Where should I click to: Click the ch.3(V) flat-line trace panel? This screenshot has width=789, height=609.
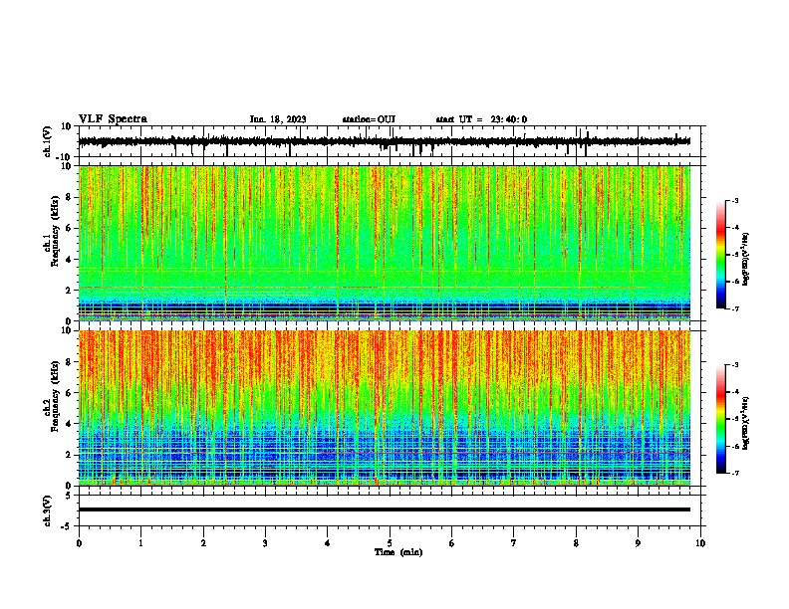tap(392, 510)
